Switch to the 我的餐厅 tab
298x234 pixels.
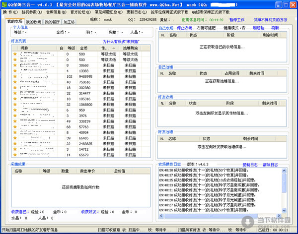52,22
